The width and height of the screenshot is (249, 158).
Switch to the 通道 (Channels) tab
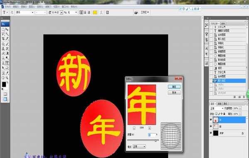(220, 104)
